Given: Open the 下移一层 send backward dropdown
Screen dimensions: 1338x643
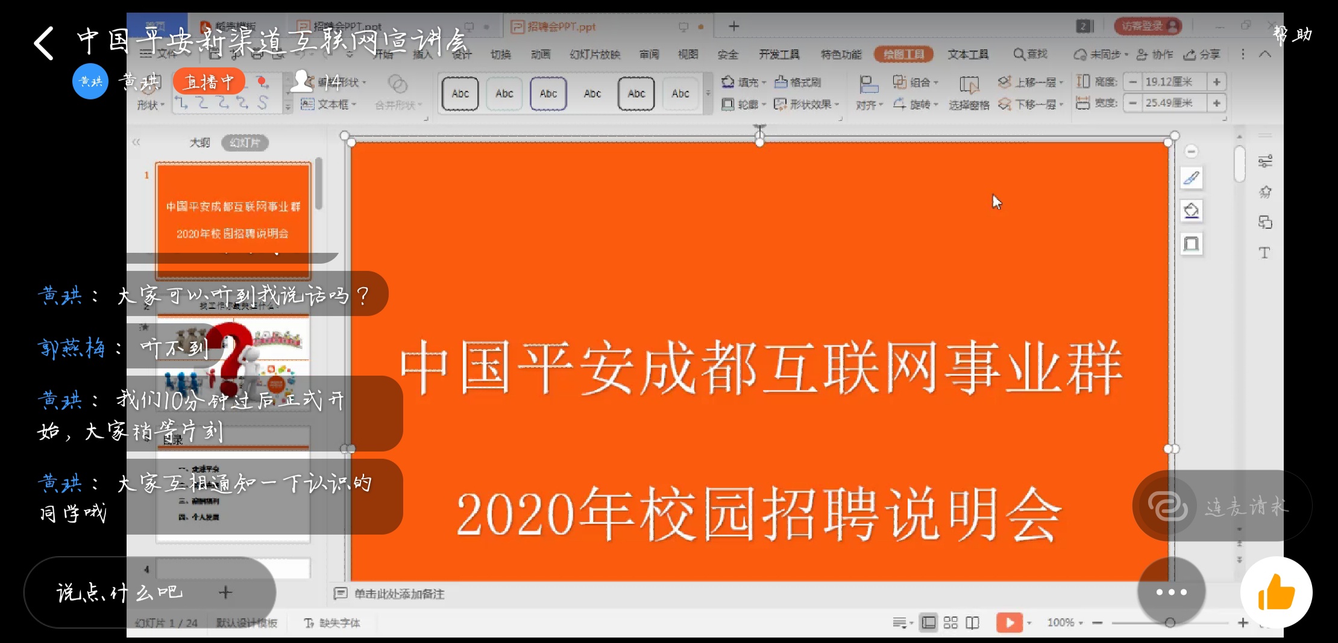Looking at the screenshot, I should pos(1031,104).
